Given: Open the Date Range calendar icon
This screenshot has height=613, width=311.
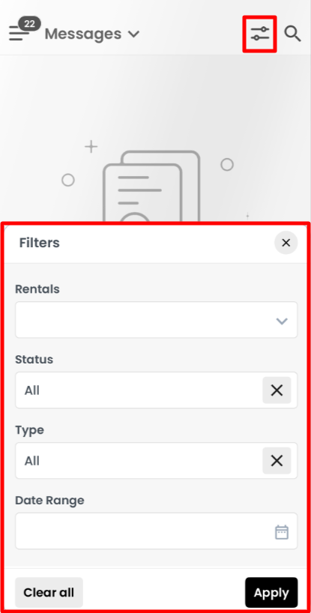Looking at the screenshot, I should (282, 532).
